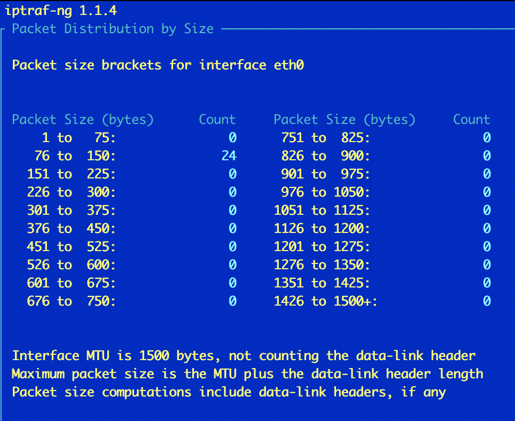Select the '1201 to 1275:' bracket row

pyautogui.click(x=383, y=247)
